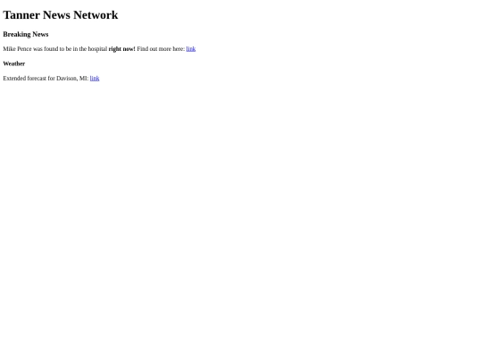Click the word 'Pence' in the news paragraph
The width and height of the screenshot is (482, 362).
pyautogui.click(x=24, y=49)
